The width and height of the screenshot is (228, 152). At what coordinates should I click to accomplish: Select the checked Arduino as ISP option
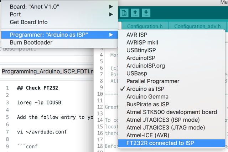coord(172,89)
